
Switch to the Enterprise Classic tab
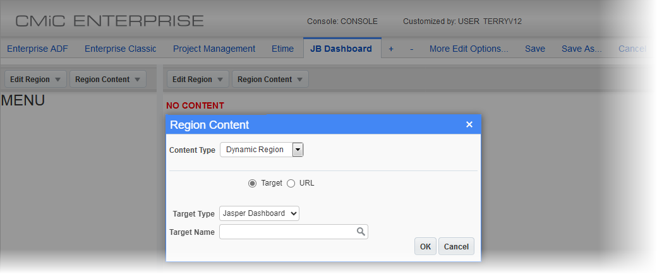(120, 49)
